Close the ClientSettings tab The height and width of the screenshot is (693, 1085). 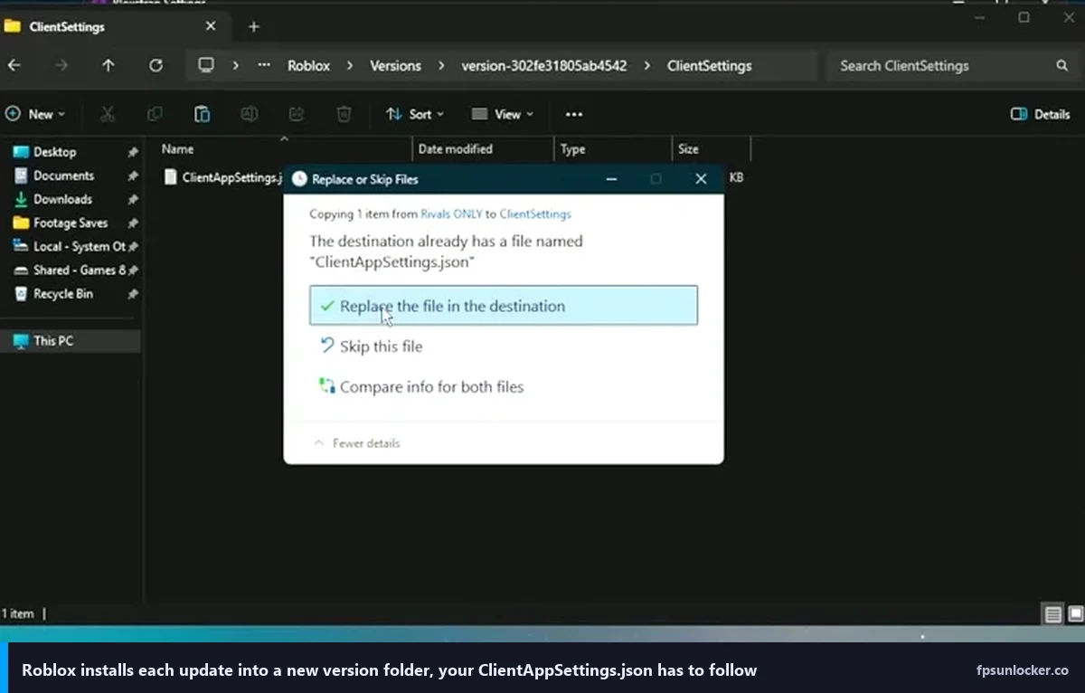211,26
